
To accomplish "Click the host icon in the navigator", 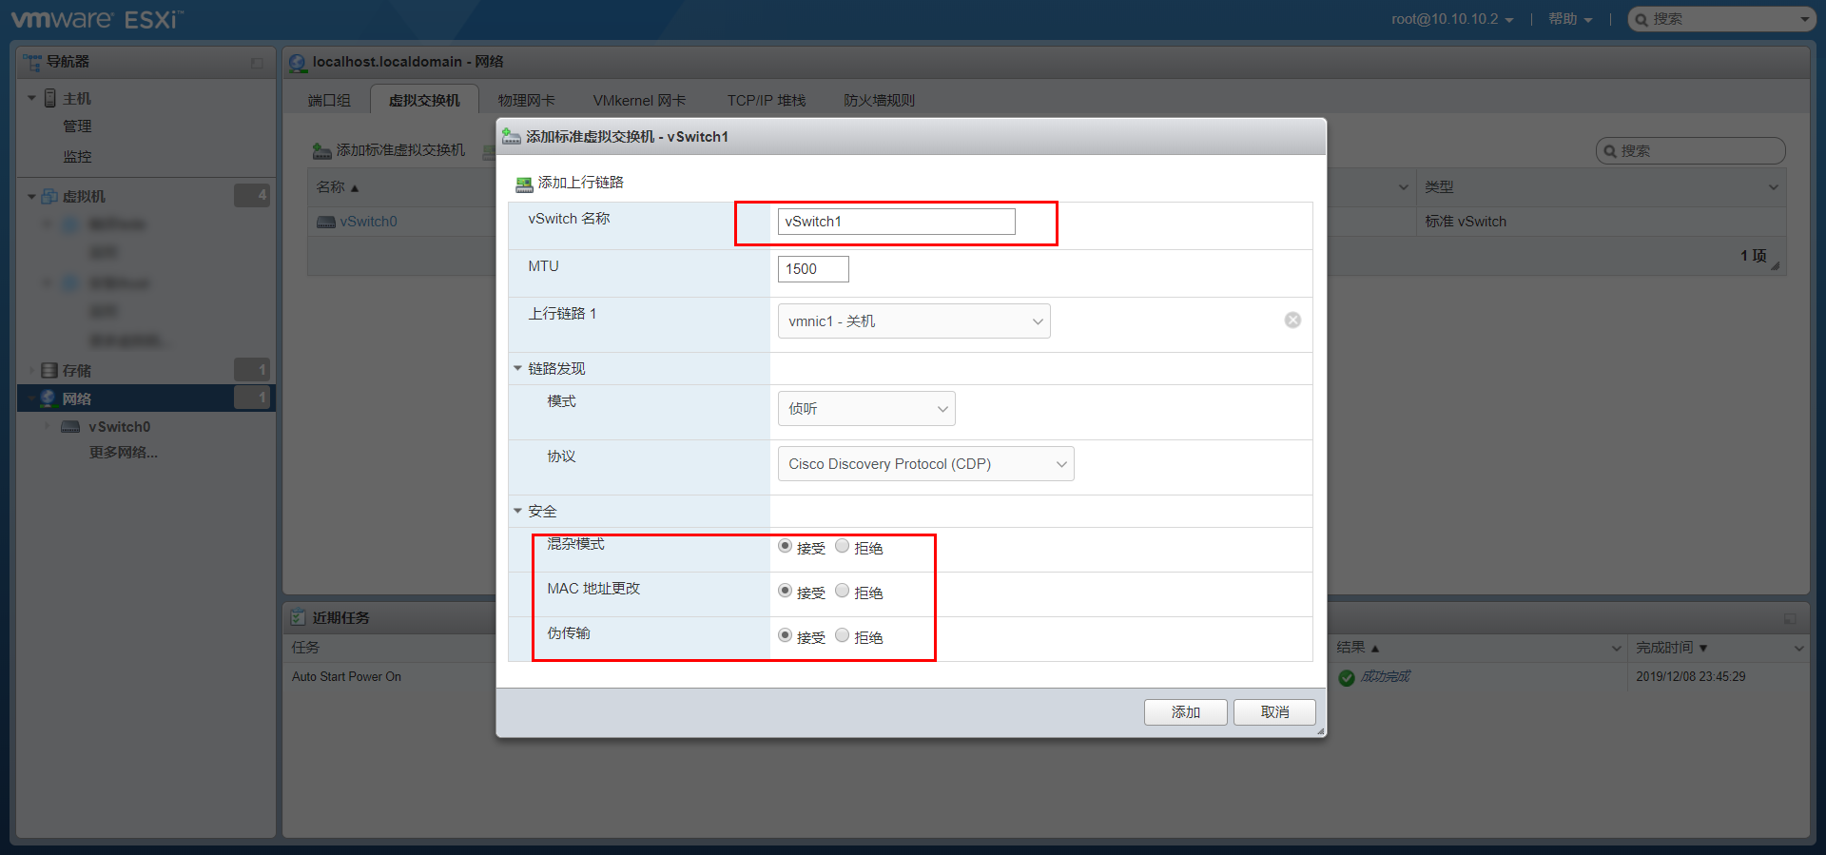I will (x=50, y=98).
